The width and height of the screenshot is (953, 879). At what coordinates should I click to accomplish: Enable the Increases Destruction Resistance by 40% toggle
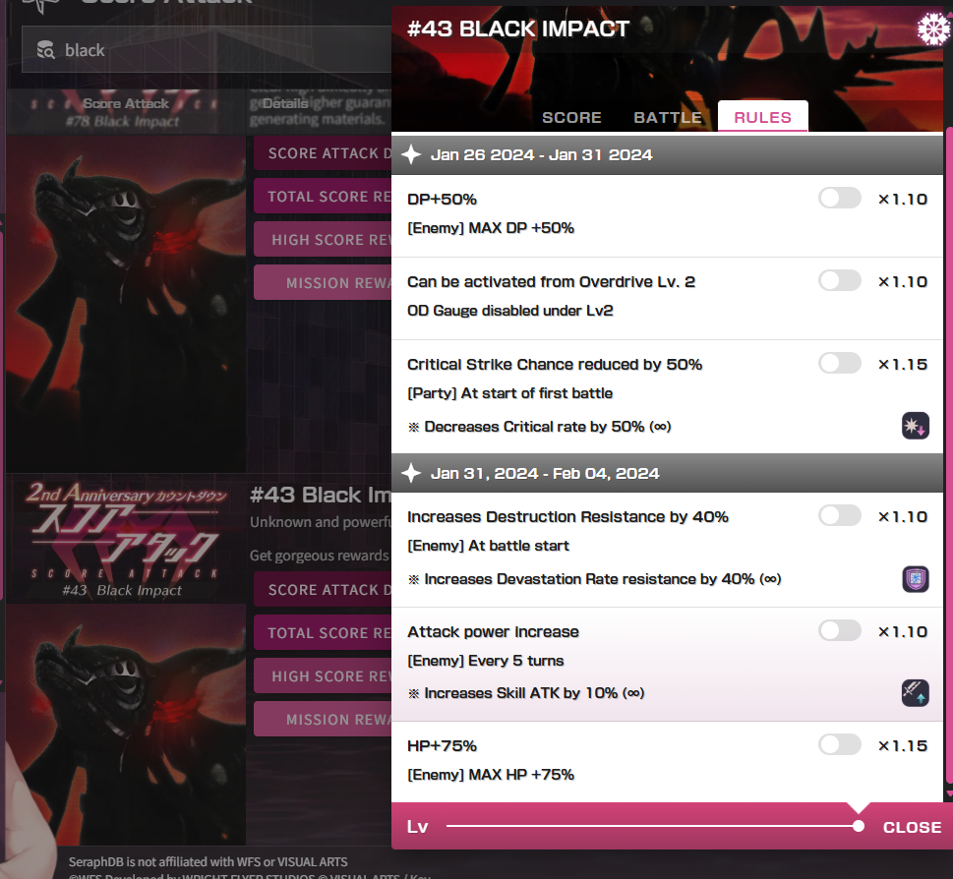click(839, 516)
